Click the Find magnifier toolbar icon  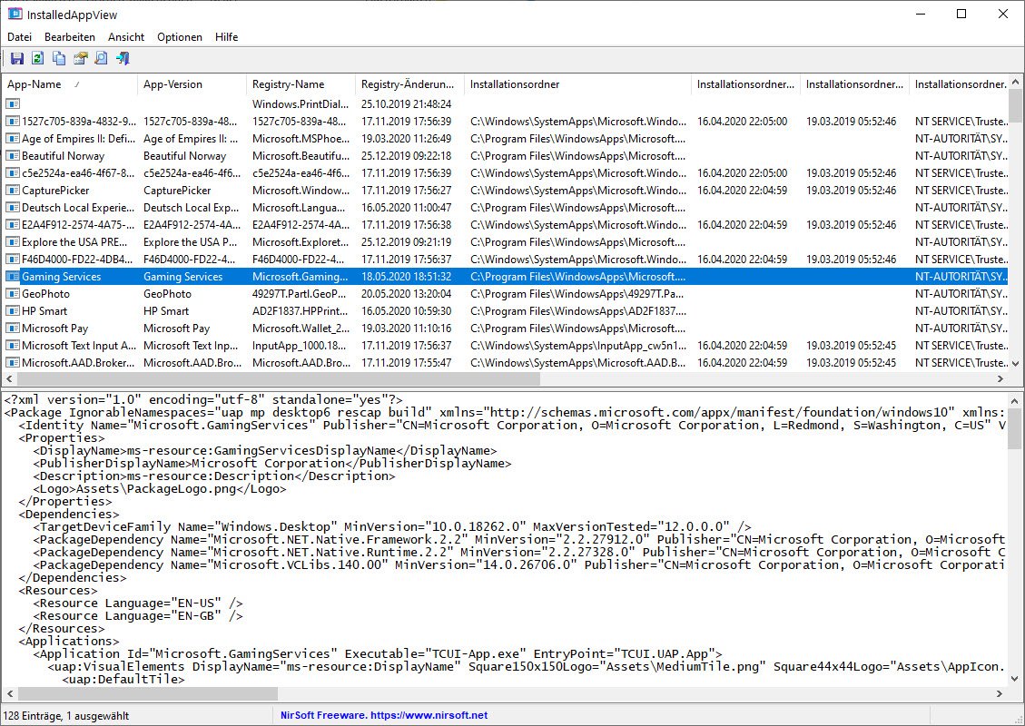(x=101, y=59)
